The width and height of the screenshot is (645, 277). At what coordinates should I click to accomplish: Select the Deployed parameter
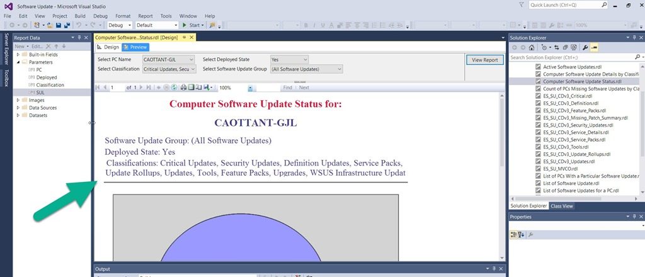(x=47, y=77)
